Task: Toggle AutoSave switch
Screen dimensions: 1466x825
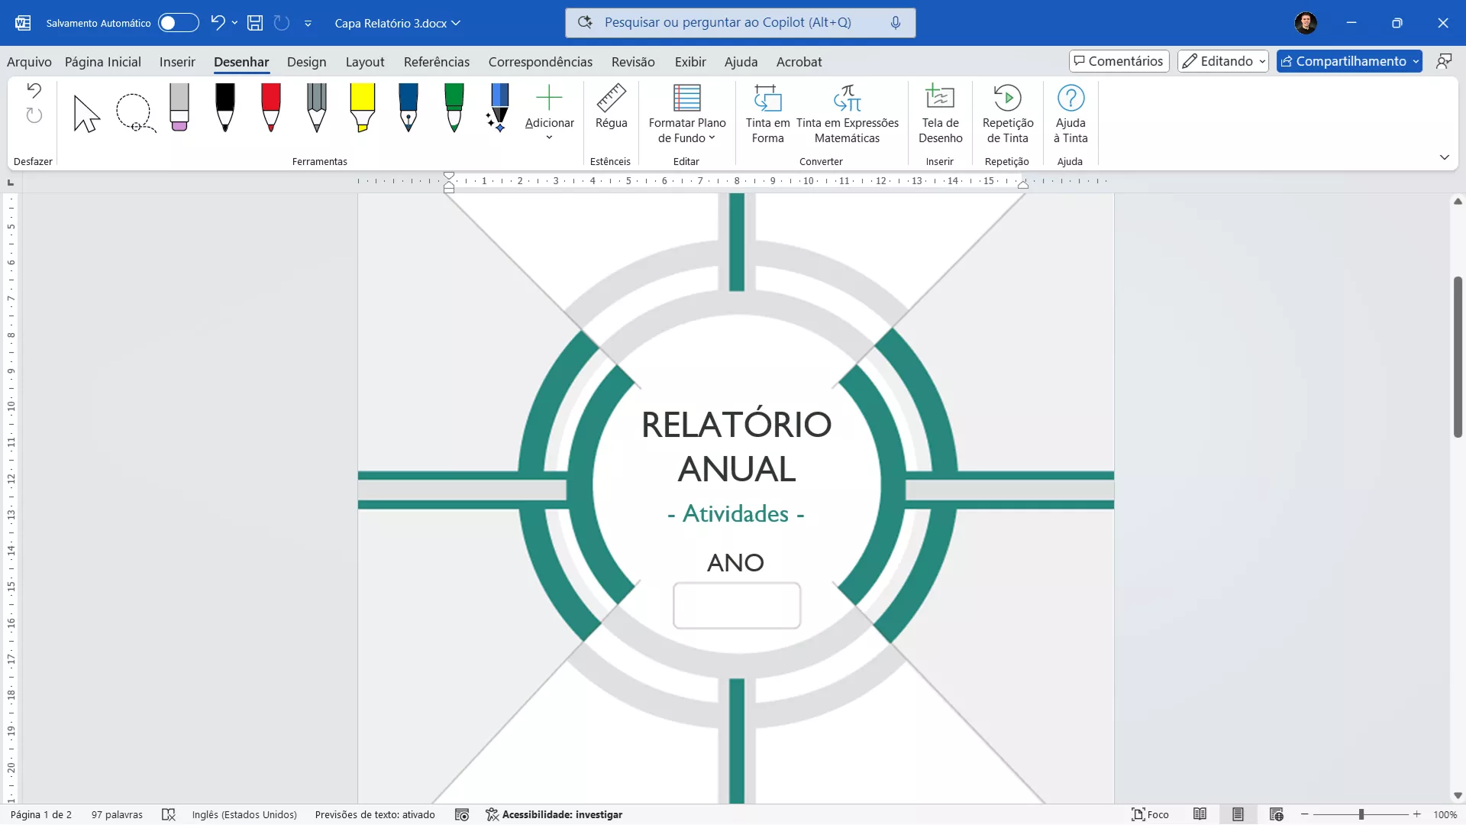Action: pos(178,23)
